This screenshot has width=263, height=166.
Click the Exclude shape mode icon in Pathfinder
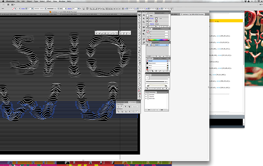(129, 107)
